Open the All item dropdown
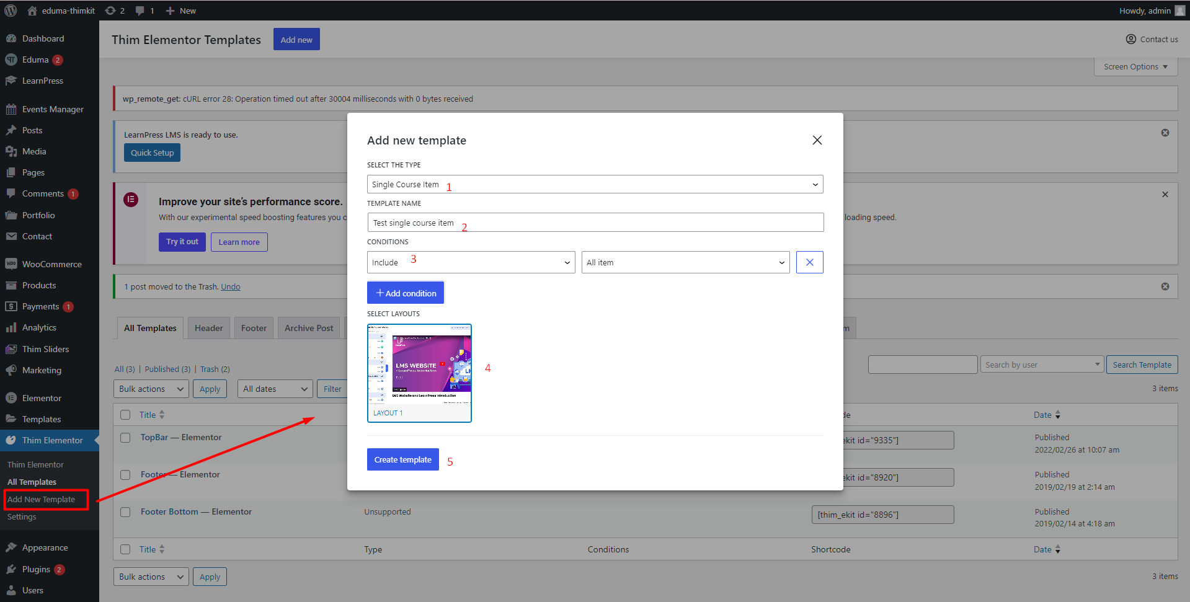 click(685, 262)
